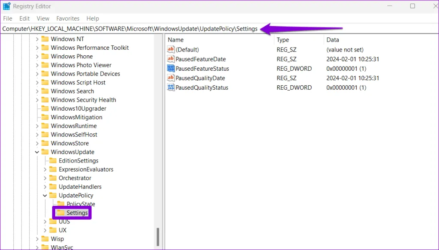
Task: Expand the Orchestrator tree node
Action: coord(45,178)
